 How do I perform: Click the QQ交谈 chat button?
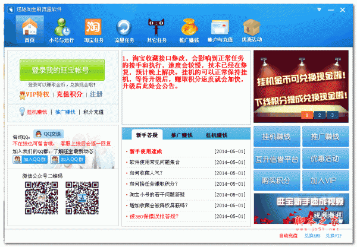[x=49, y=134]
